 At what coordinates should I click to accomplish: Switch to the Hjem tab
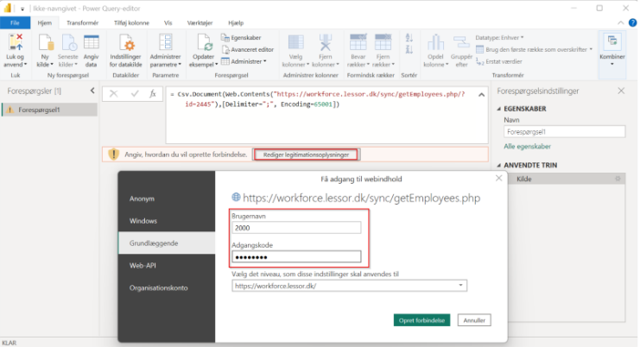point(45,22)
